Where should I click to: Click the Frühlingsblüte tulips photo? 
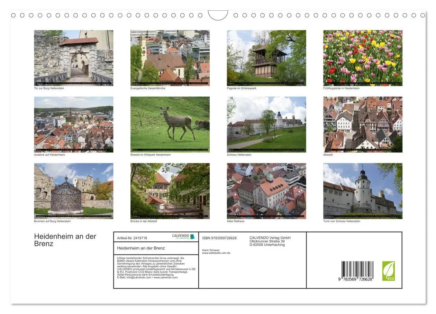coord(363,58)
